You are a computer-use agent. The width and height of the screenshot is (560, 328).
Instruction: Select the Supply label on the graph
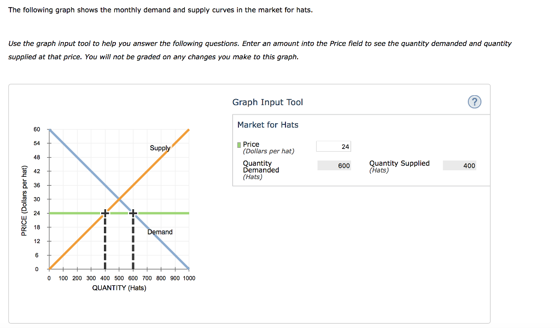tap(160, 148)
